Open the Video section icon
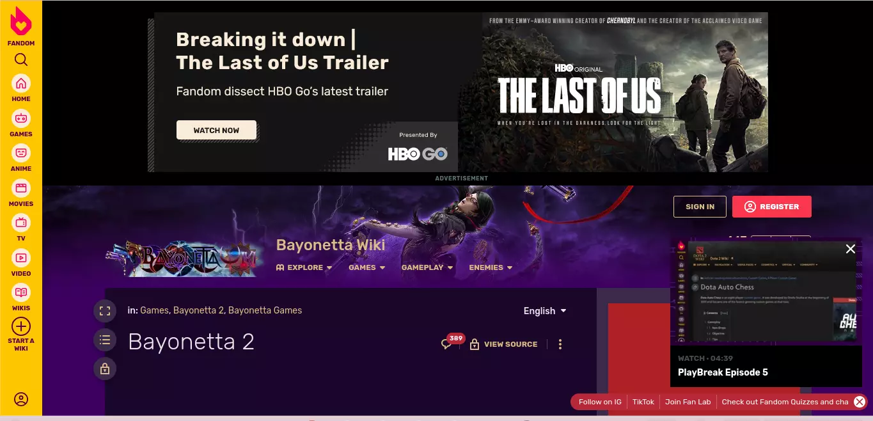Viewport: 873px width, 421px height. point(21,258)
